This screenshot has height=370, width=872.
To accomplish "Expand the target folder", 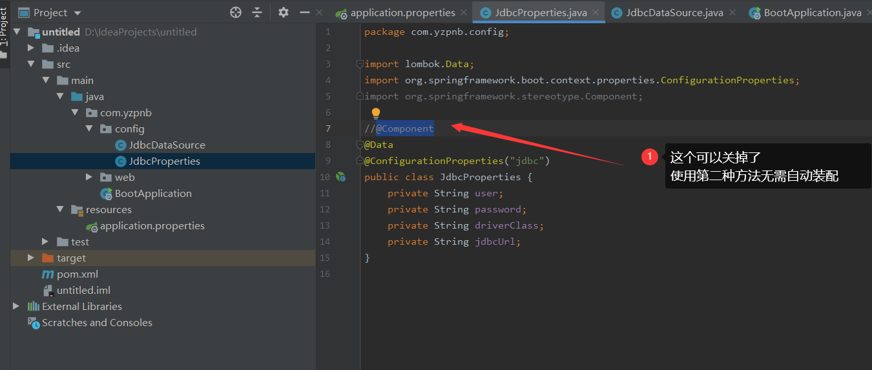I will click(x=31, y=258).
